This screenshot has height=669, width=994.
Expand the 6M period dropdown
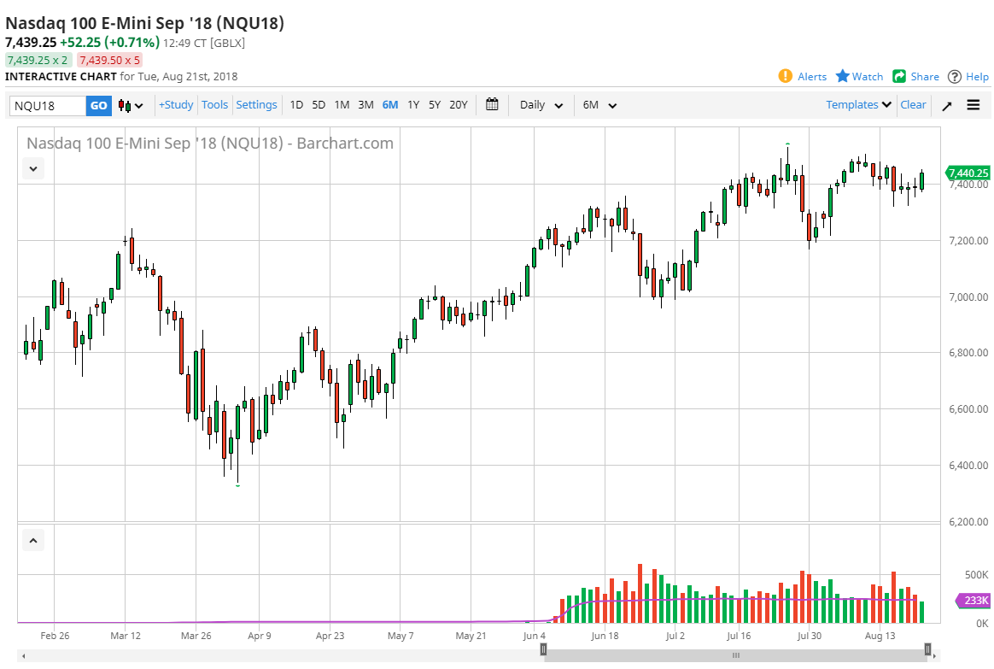click(599, 105)
